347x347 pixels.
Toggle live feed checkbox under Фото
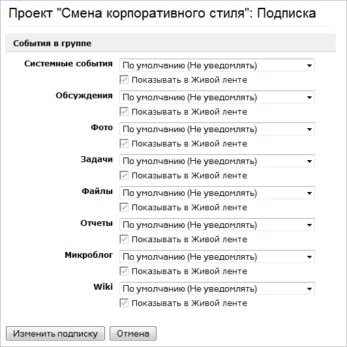(124, 143)
